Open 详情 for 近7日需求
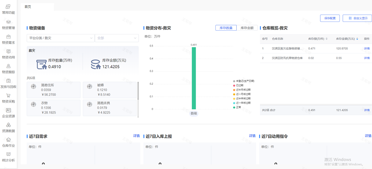This screenshot has width=372, height=169. [x=136, y=136]
